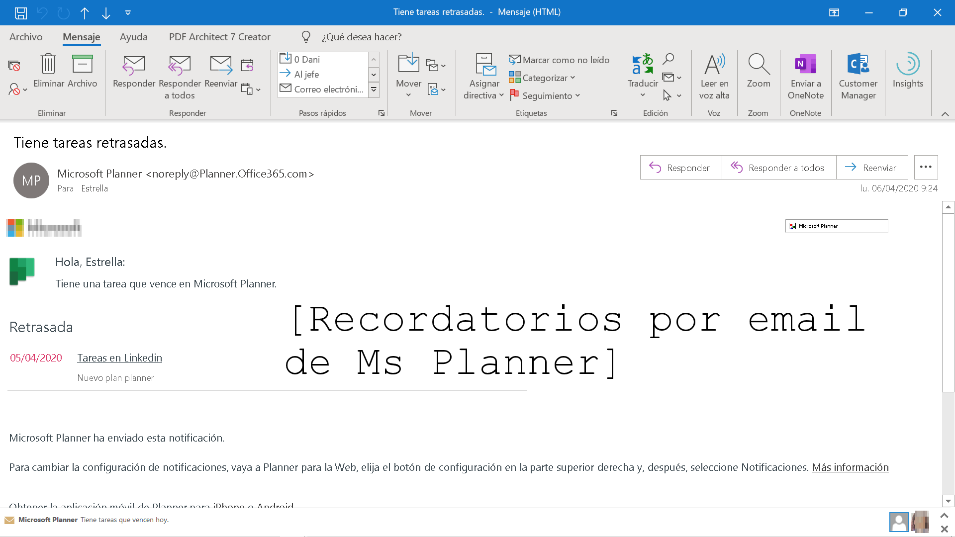
Task: Click the Microsoft Planner image placeholder
Action: coord(837,226)
